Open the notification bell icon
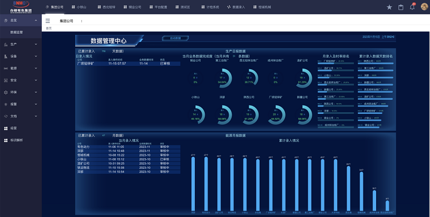The width and height of the screenshot is (430, 217). pyautogui.click(x=412, y=7)
